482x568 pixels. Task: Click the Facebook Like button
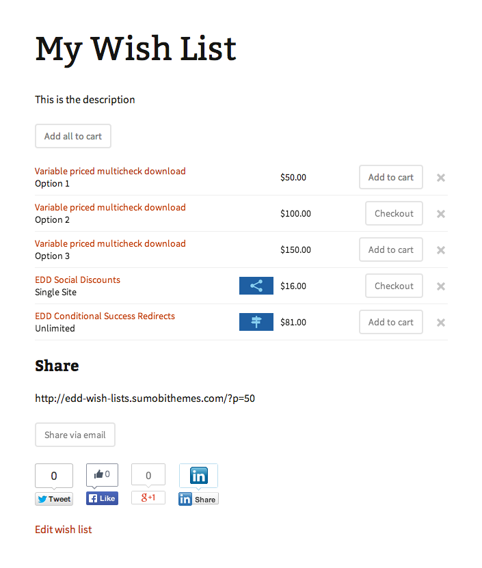pos(102,498)
